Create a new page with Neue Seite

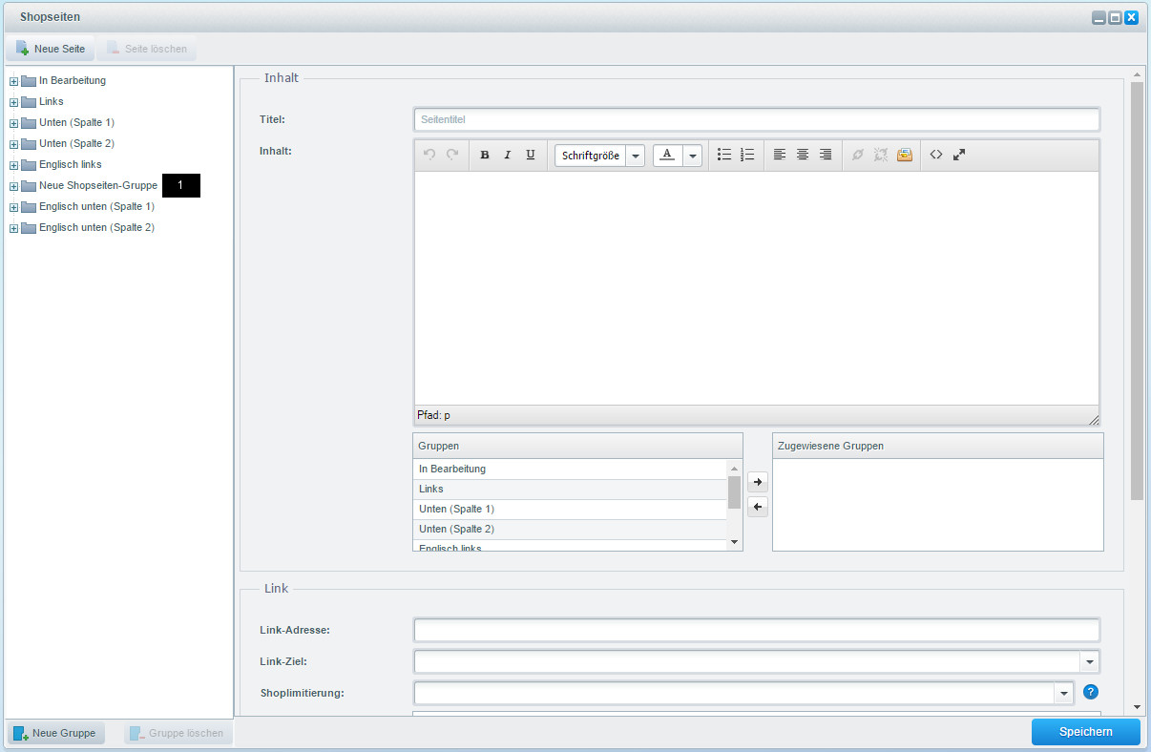tap(52, 49)
